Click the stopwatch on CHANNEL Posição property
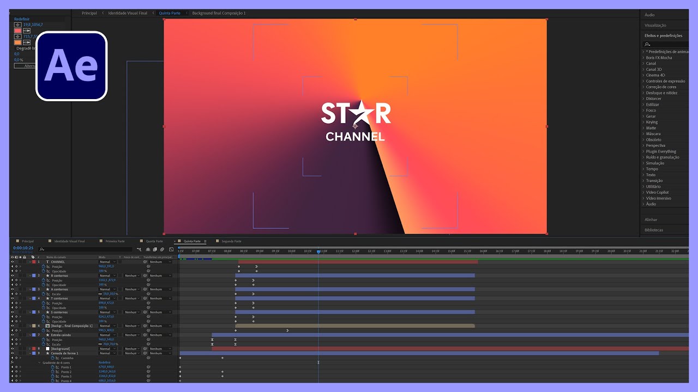The width and height of the screenshot is (698, 392). [44, 266]
